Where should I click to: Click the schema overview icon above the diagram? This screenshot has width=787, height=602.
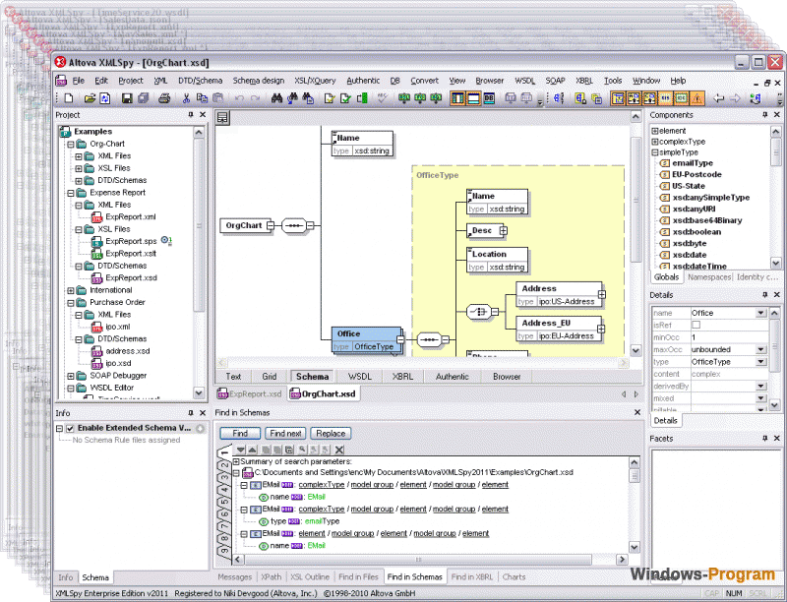point(222,118)
